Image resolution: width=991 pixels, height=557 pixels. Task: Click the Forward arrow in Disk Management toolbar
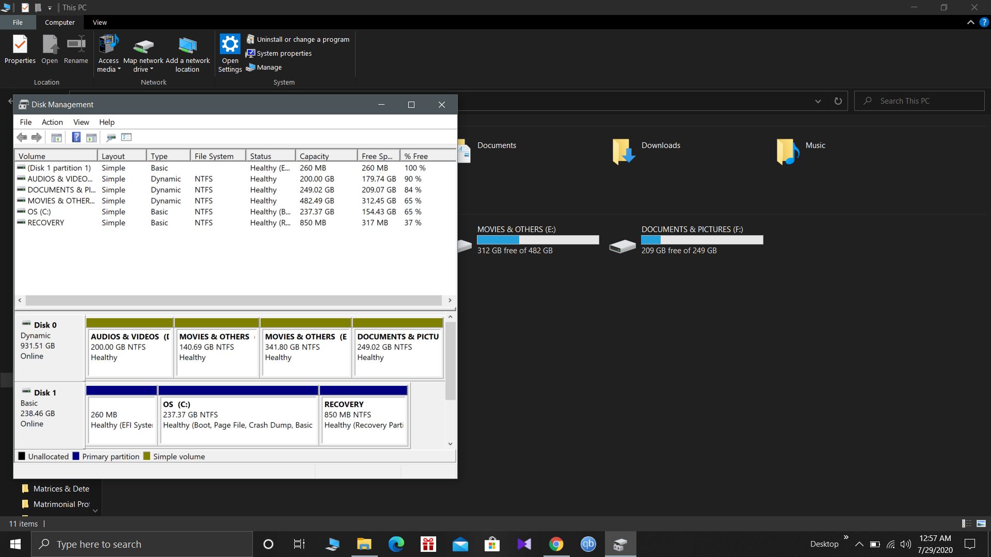pyautogui.click(x=37, y=137)
